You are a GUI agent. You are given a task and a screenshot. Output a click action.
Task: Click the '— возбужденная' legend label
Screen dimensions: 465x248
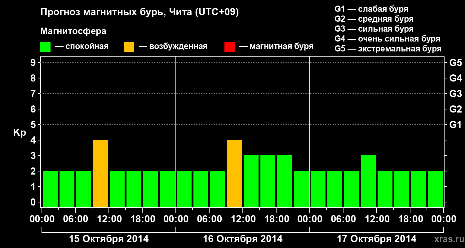173,47
